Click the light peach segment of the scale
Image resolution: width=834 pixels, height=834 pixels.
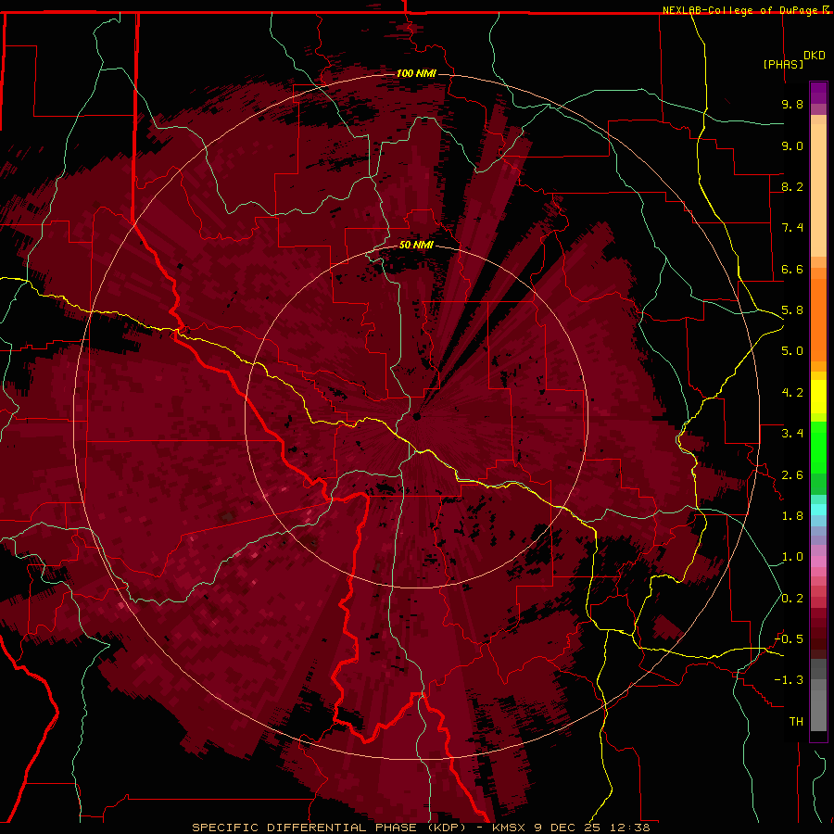click(x=818, y=192)
